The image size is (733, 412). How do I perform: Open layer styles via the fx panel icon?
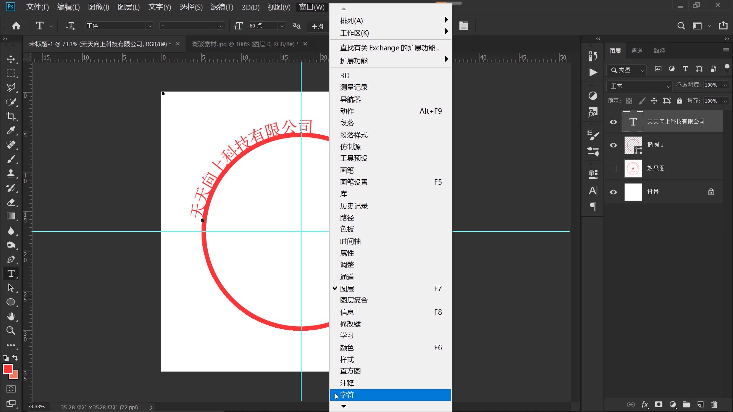point(645,405)
